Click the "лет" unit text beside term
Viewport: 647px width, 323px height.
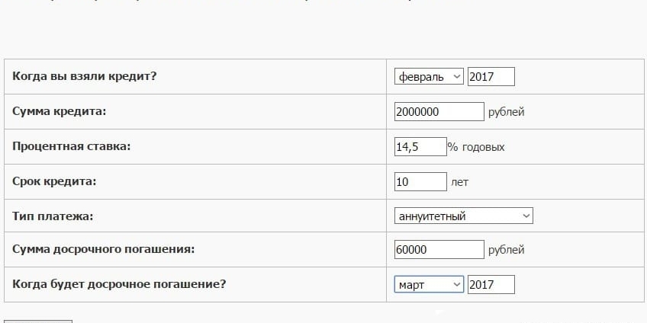pos(460,182)
